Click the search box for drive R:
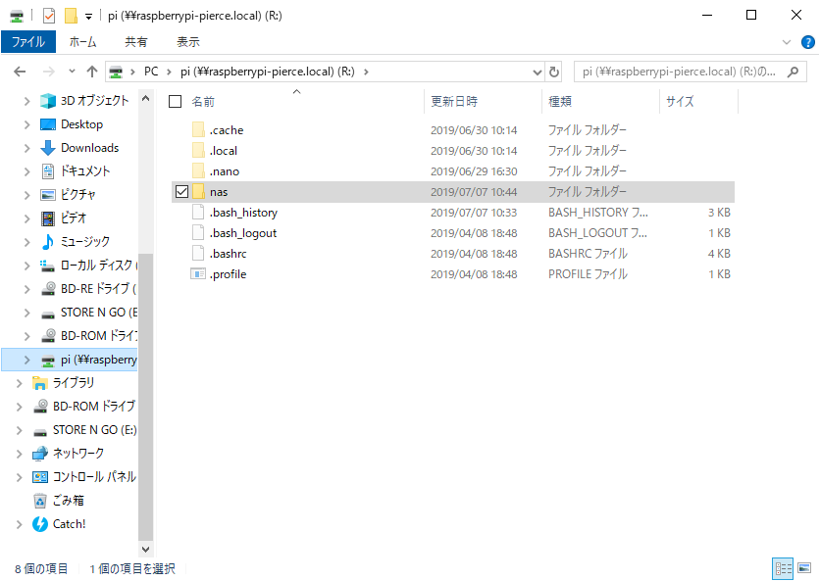 click(x=687, y=72)
